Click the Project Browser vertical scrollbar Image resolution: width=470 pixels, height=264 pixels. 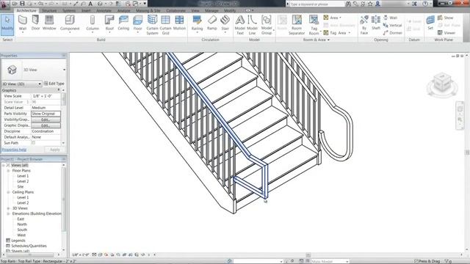click(x=64, y=199)
